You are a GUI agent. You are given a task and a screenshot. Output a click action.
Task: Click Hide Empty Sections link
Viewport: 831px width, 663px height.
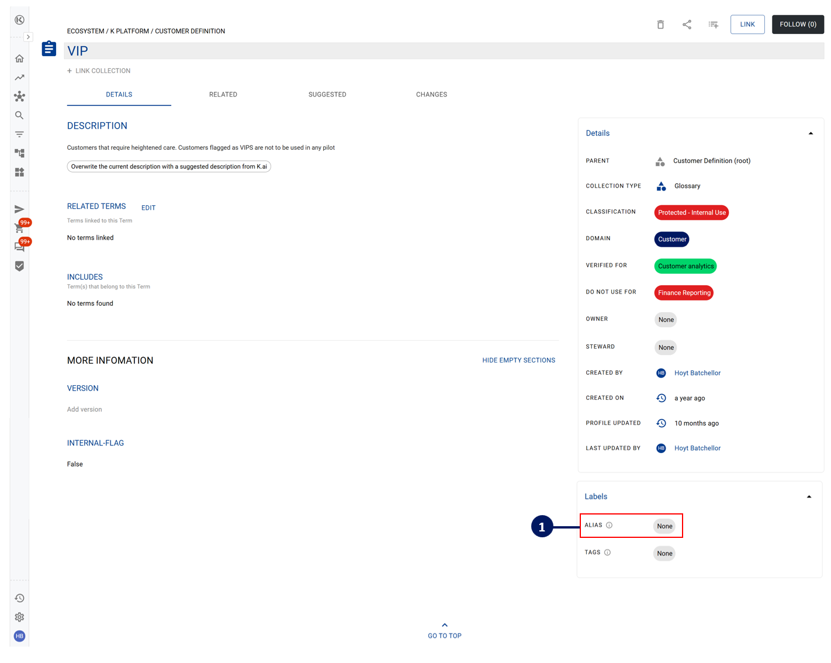(x=518, y=360)
